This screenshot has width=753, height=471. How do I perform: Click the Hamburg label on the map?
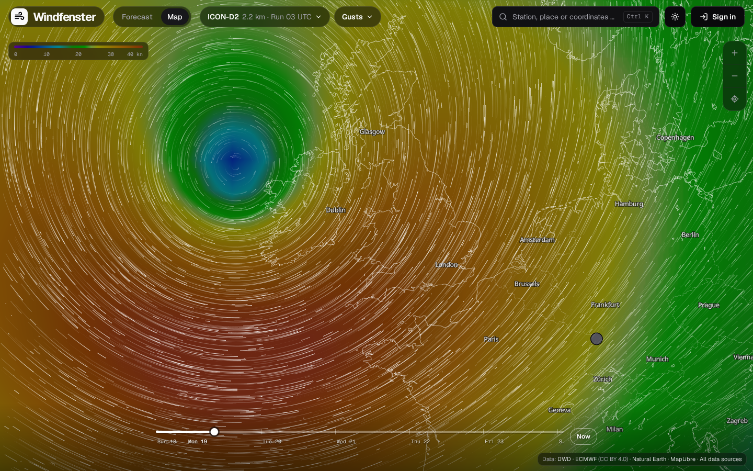(629, 204)
